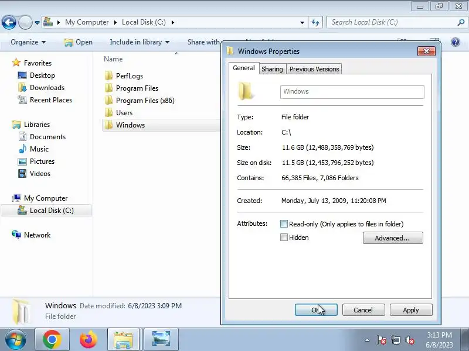Viewport: 469px width, 351px height.
Task: Select the Program Files (x86) folder
Action: tap(145, 100)
